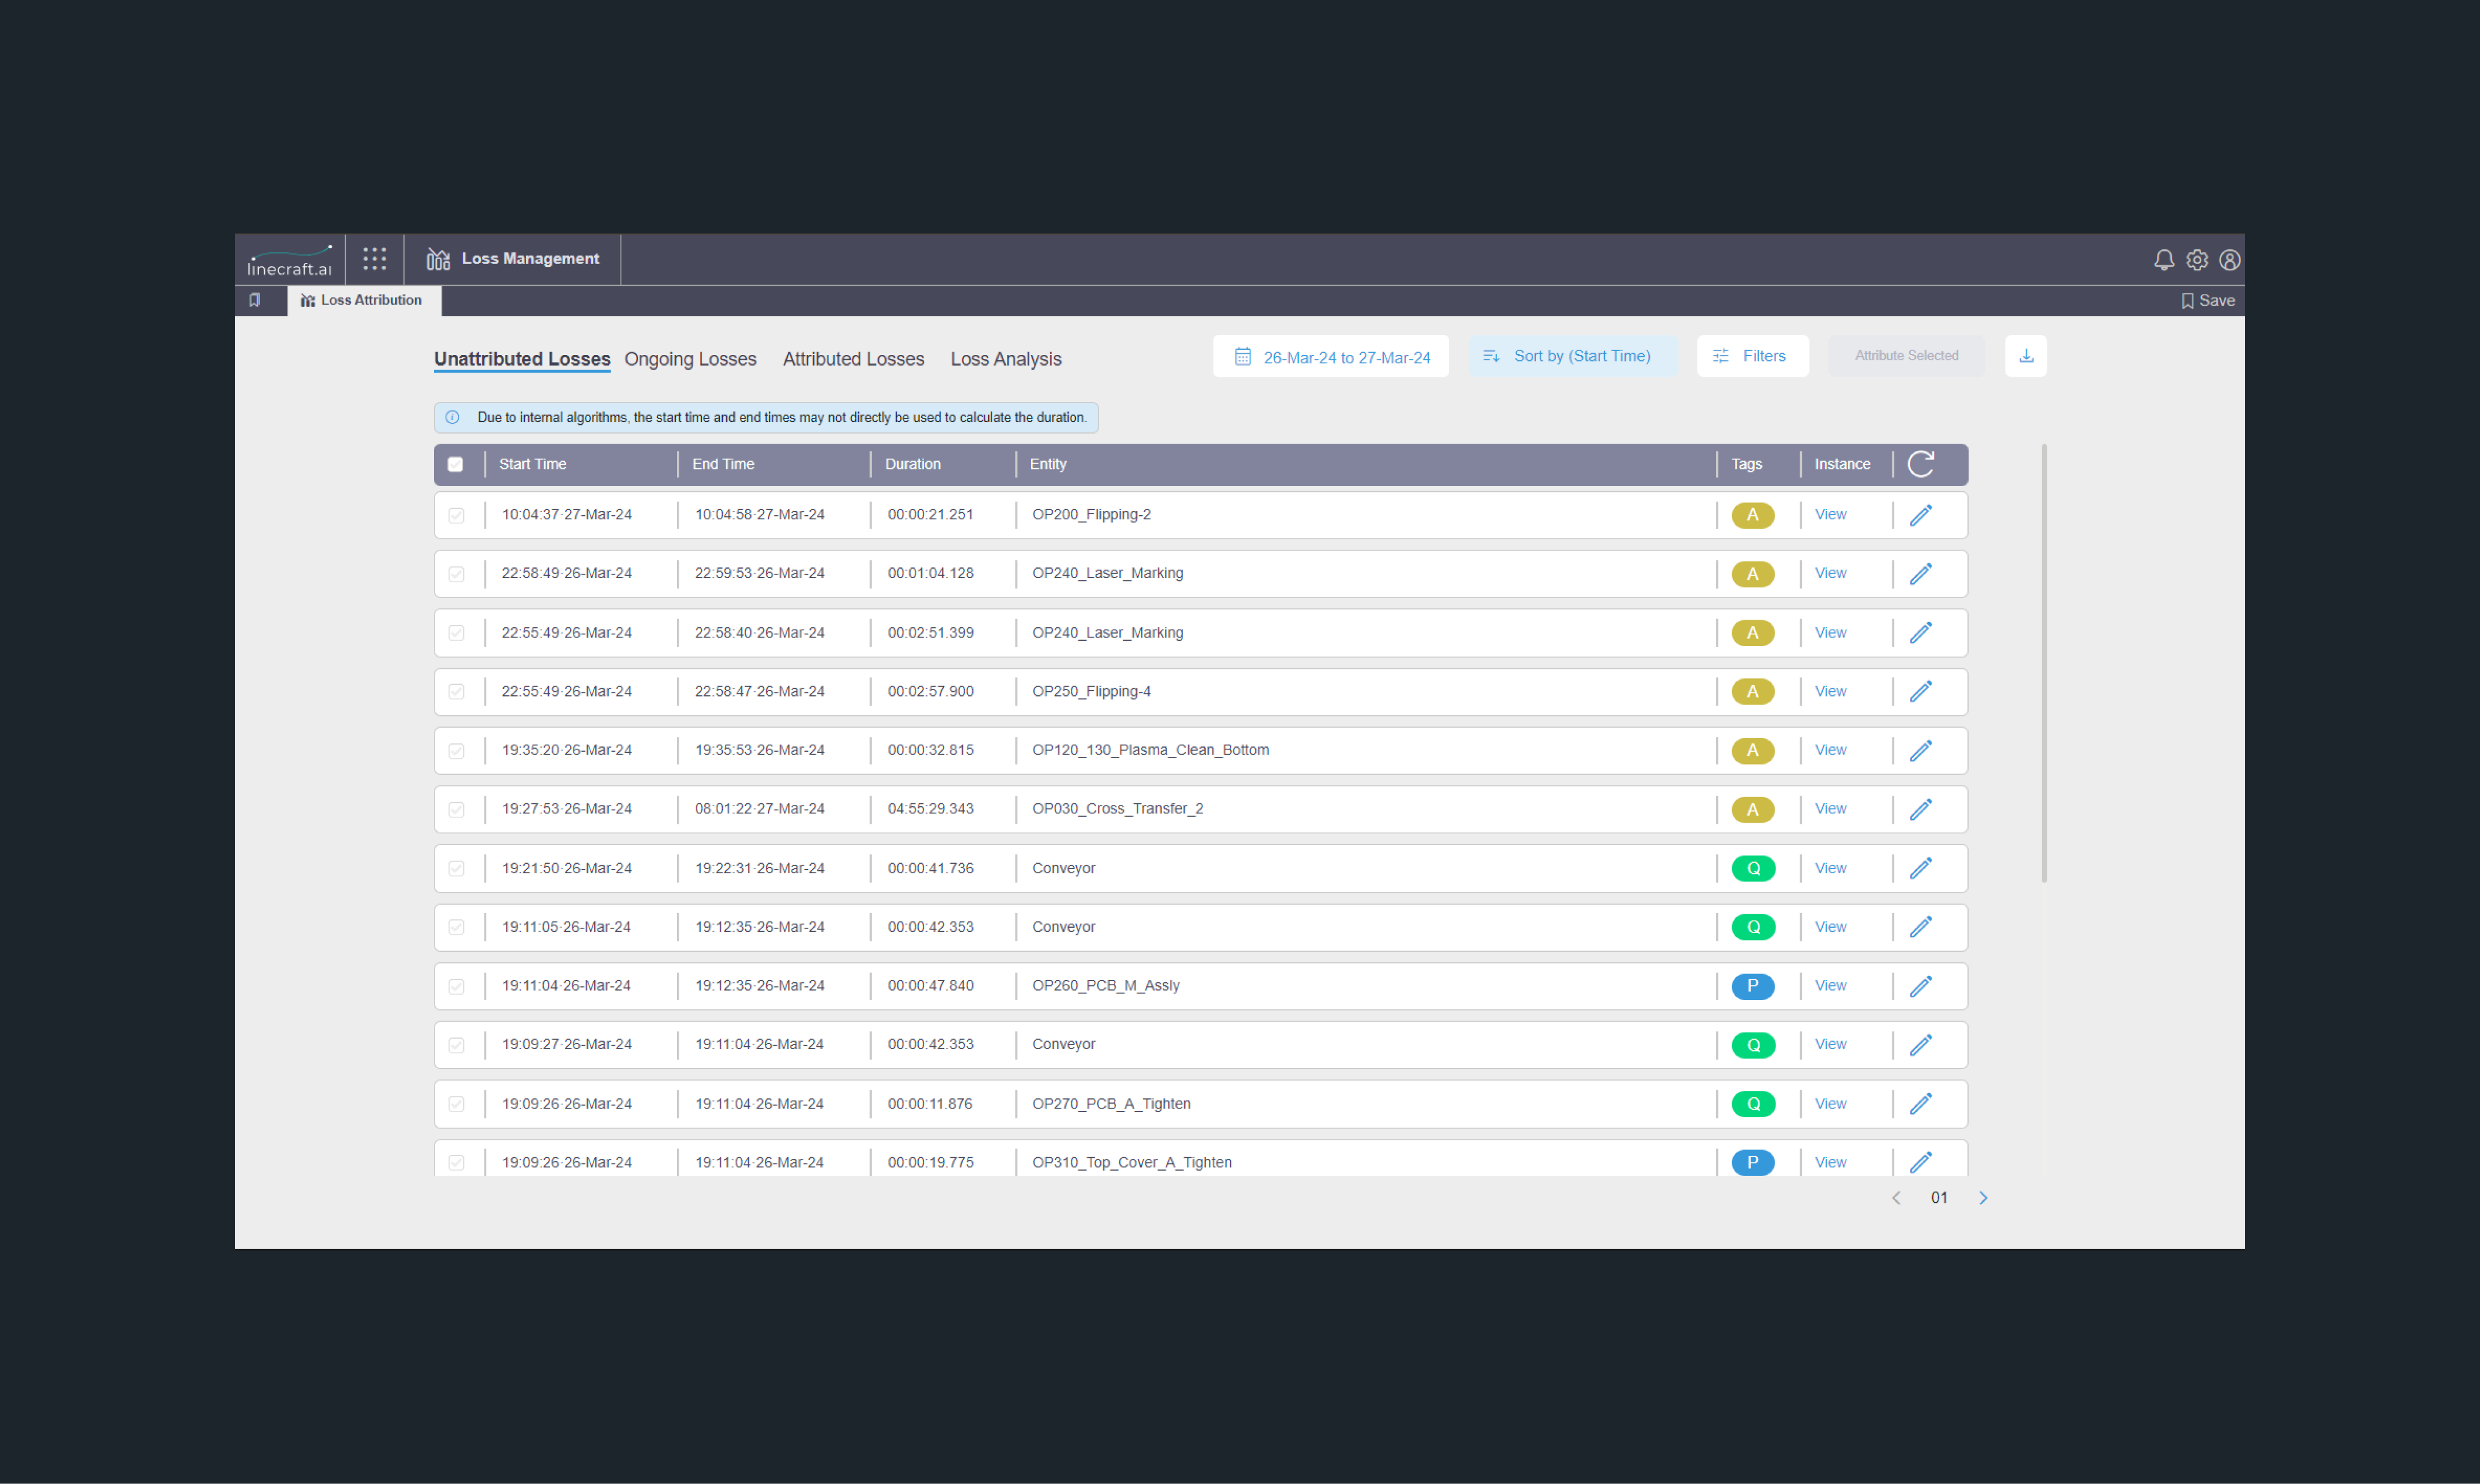Go to next page arrow
Viewport: 2480px width, 1484px height.
[1983, 1198]
